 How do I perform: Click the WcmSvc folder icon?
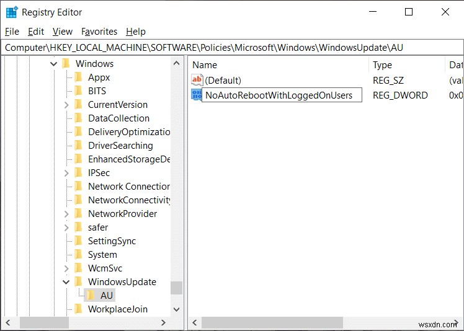[x=78, y=268]
